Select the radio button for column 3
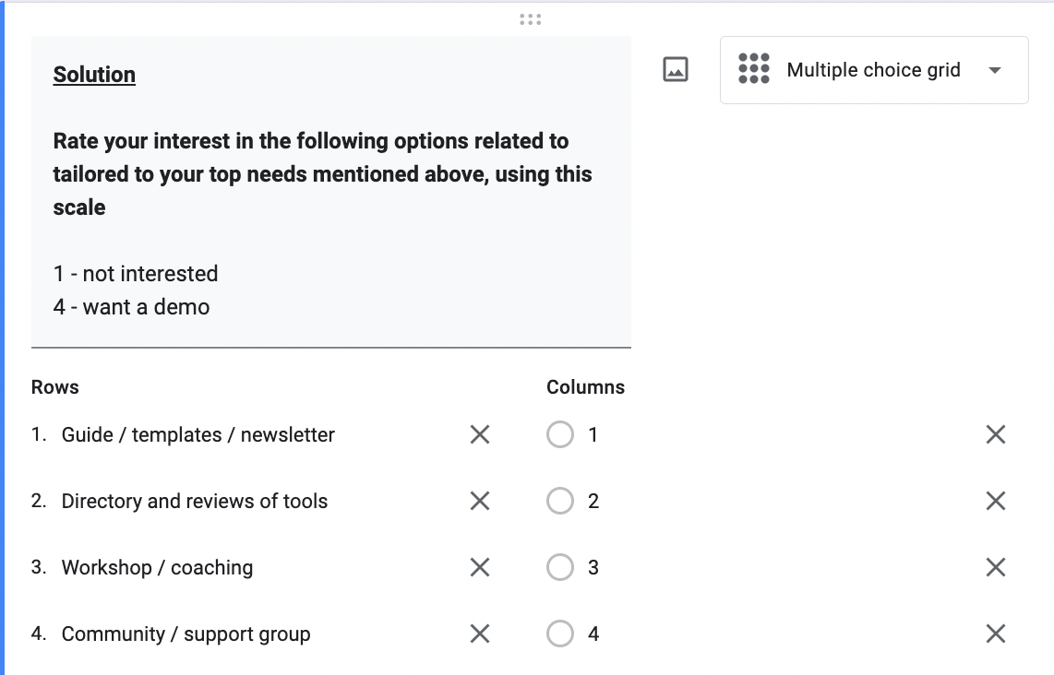 560,567
